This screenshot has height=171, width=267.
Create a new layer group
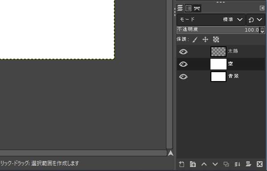coord(193,164)
